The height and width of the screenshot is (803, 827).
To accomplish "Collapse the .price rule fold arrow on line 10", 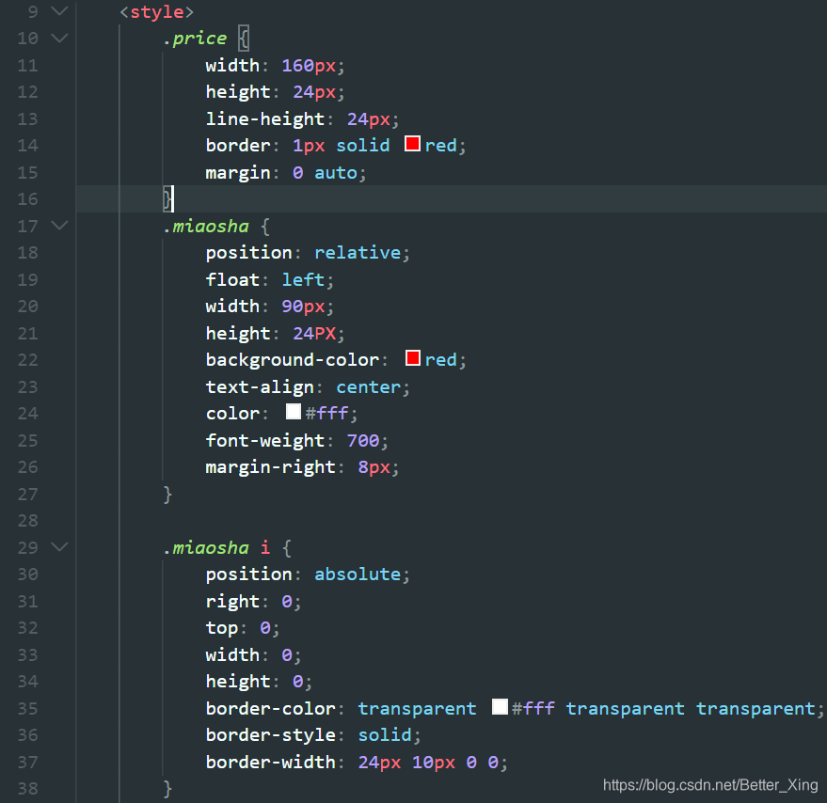I will click(59, 38).
